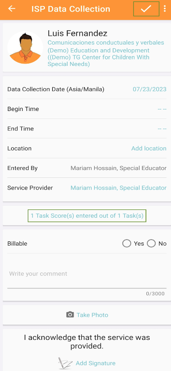The width and height of the screenshot is (171, 371).
Task: Open 1 Task Score(s) entered link
Action: pos(87,215)
